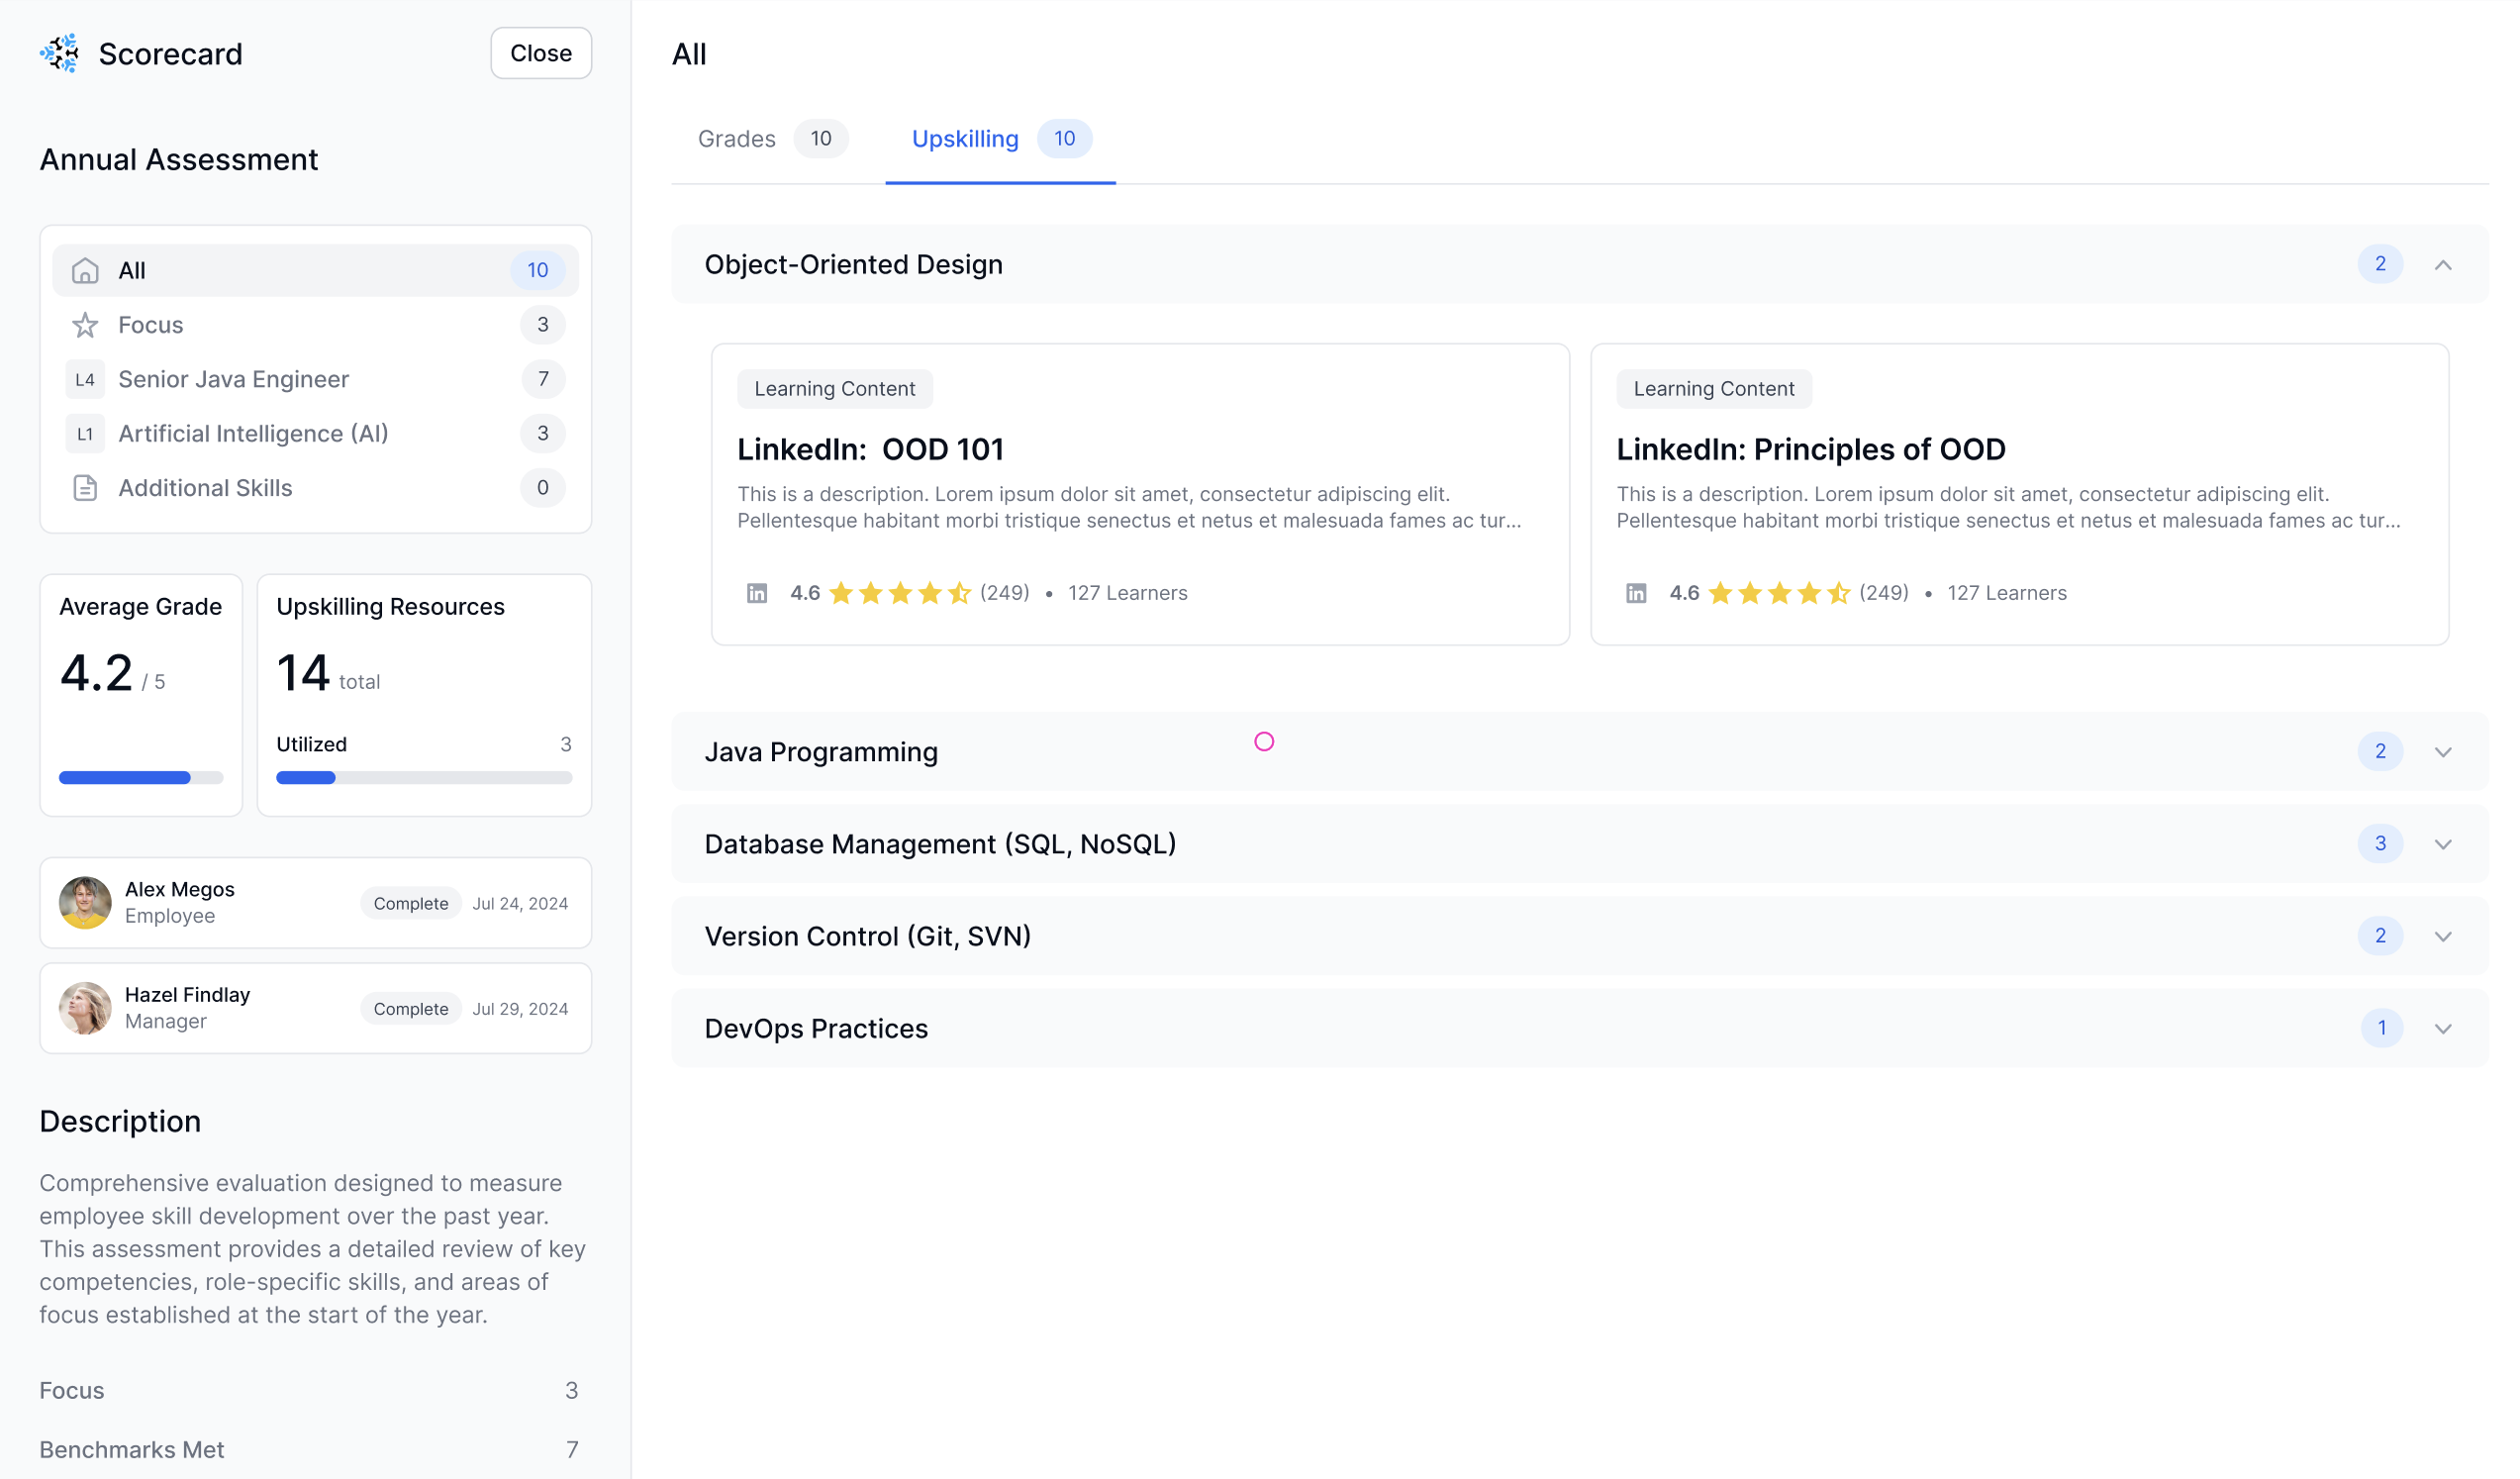This screenshot has width=2520, height=1479.
Task: Click Alex Megos avatar thumbnail
Action: point(85,902)
